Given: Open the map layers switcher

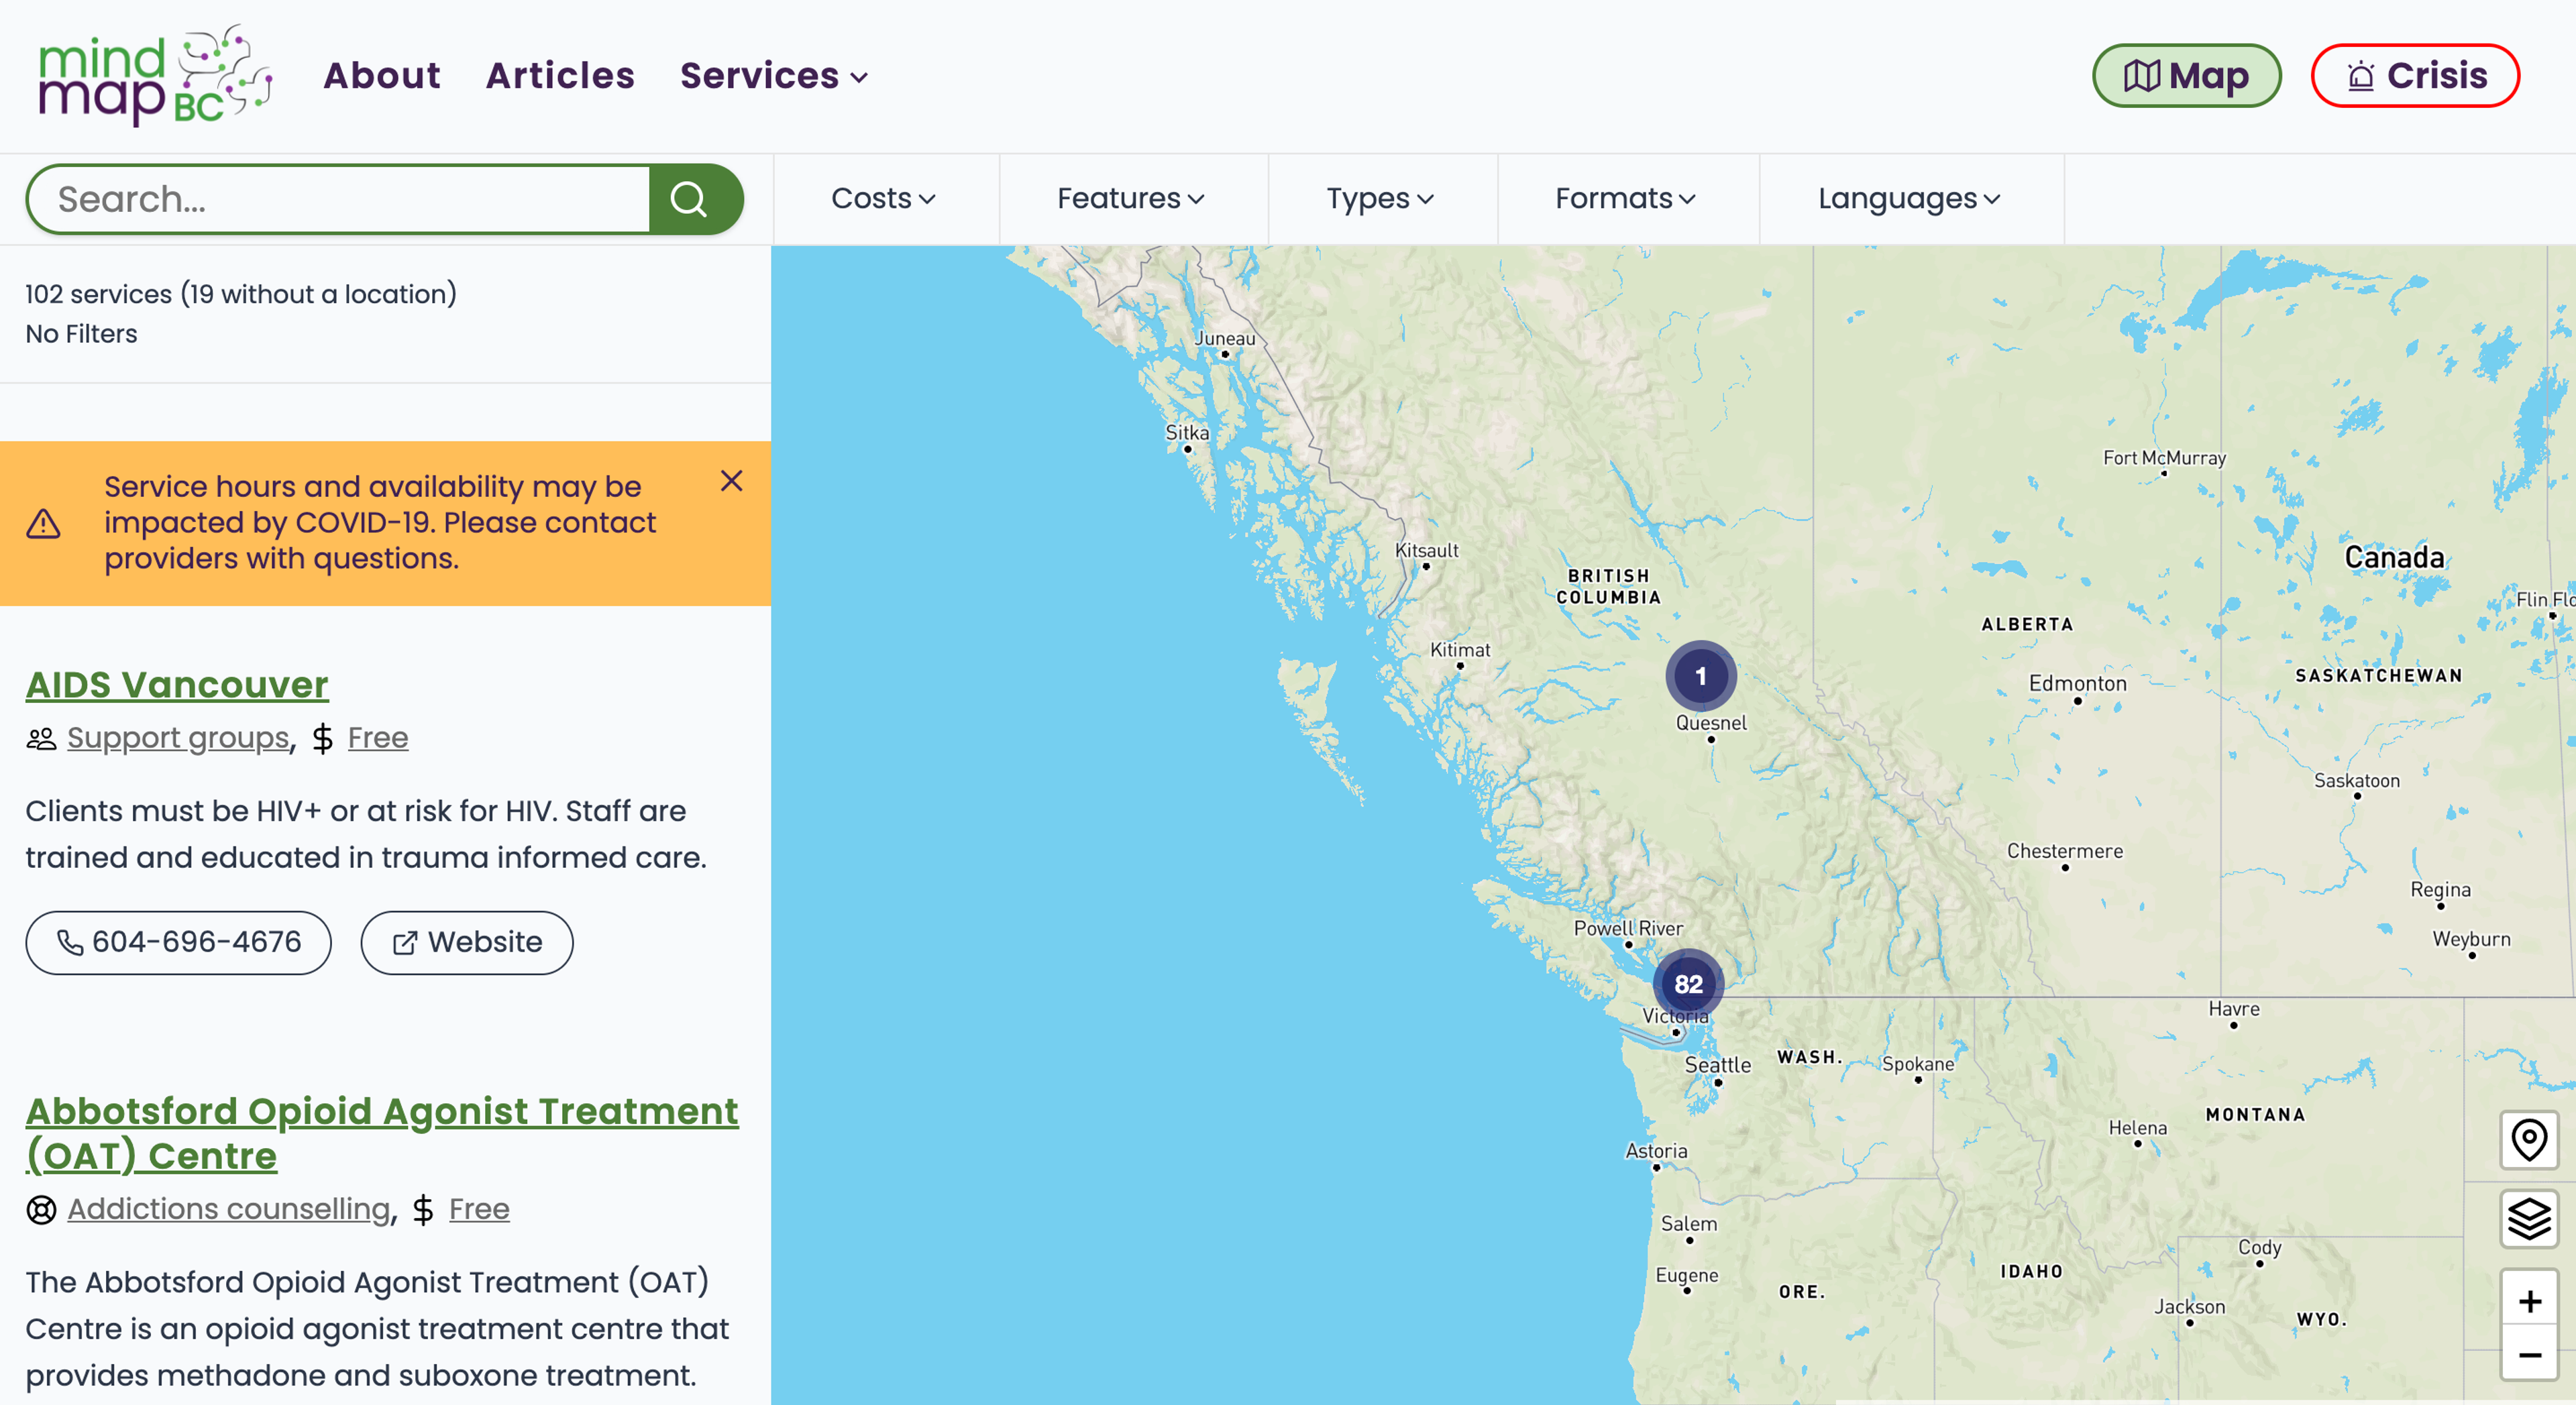Looking at the screenshot, I should [x=2528, y=1218].
